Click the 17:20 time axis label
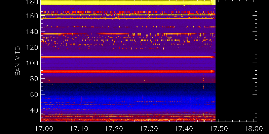 coord(114,129)
